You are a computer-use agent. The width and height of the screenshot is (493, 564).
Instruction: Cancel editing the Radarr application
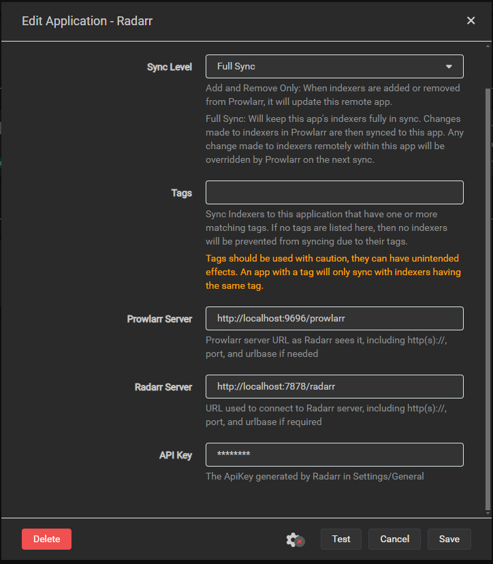pos(394,539)
